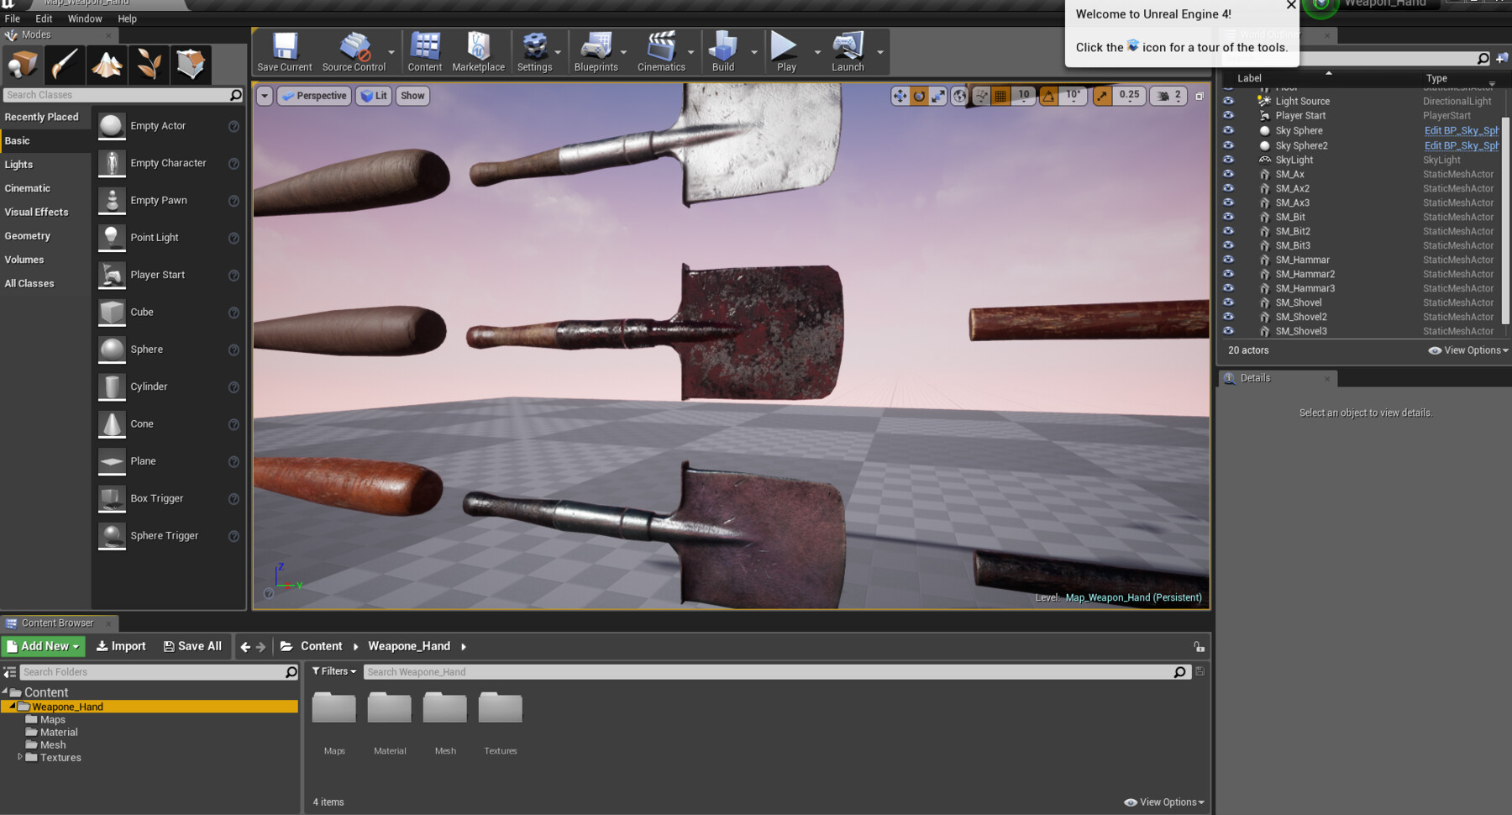
Task: Select the Paint mode brush icon
Action: 65,64
